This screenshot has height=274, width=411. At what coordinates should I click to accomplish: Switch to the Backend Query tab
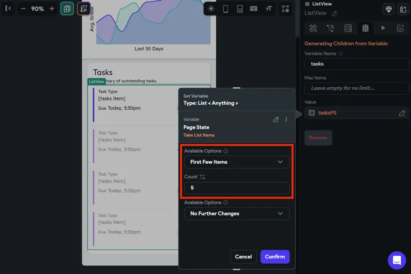[348, 28]
